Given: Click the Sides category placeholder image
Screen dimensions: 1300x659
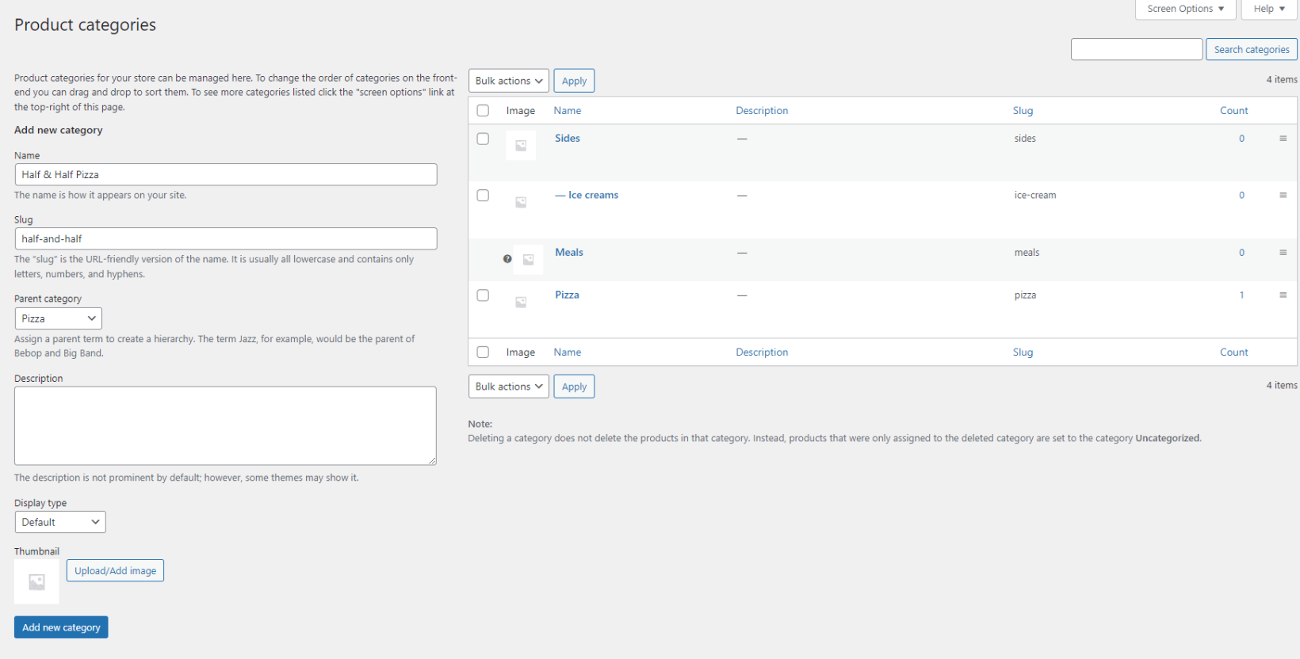Looking at the screenshot, I should click(x=521, y=146).
